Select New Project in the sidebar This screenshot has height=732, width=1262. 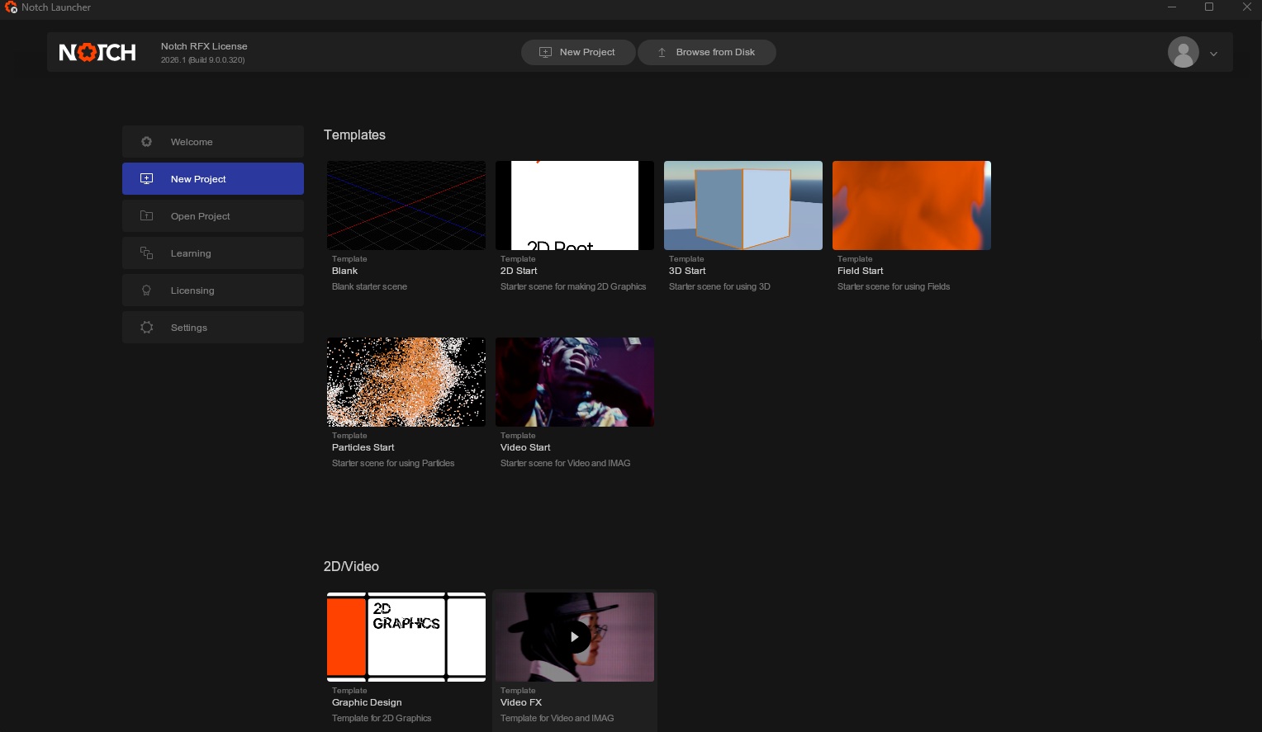(x=213, y=179)
